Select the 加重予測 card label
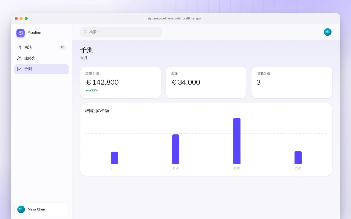This screenshot has height=219, width=351. coord(92,73)
